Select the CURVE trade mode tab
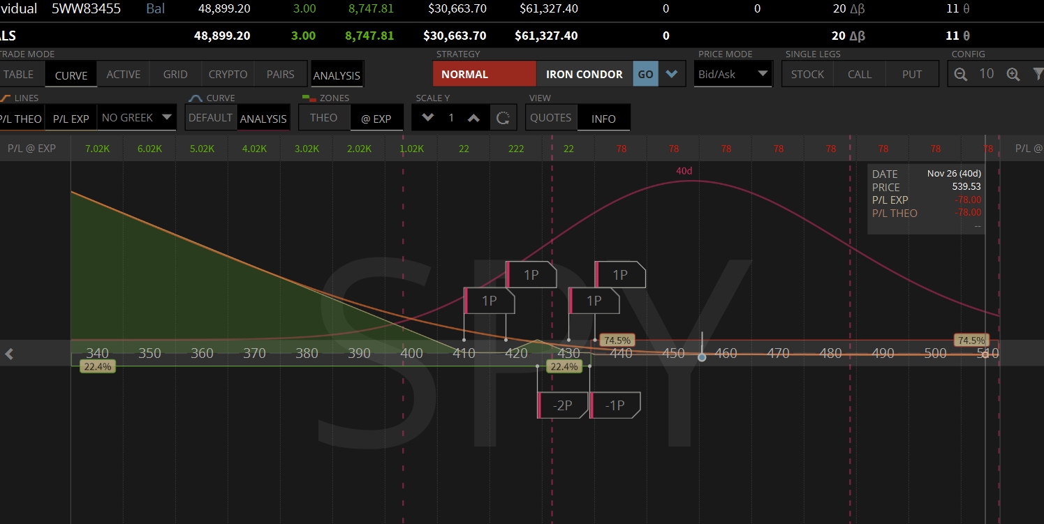Screen dimensions: 1044x524 [x=71, y=75]
